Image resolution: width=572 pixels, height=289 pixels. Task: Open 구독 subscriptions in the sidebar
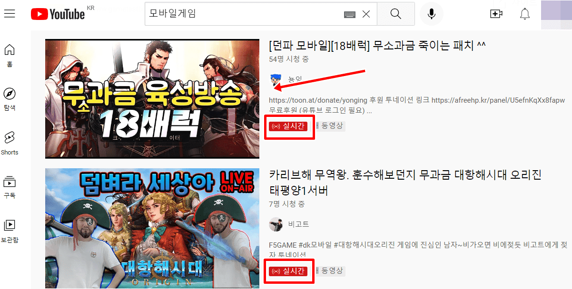(x=10, y=187)
